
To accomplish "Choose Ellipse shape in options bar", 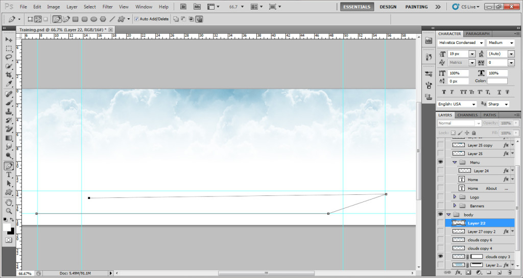I will point(94,19).
